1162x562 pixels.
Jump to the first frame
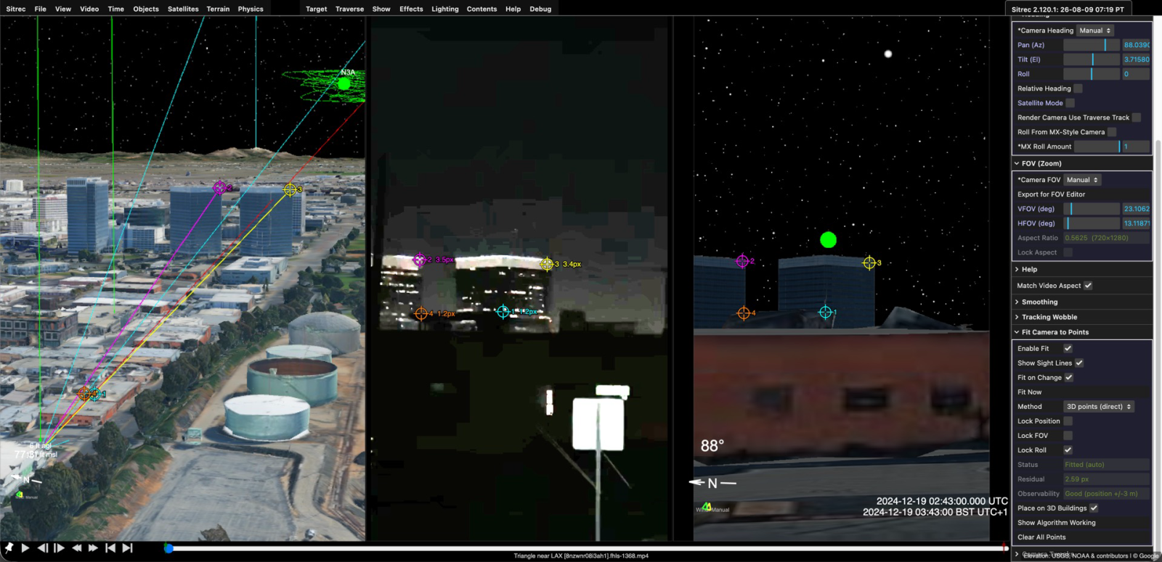[110, 548]
